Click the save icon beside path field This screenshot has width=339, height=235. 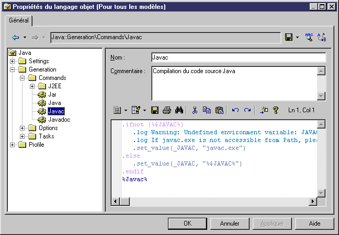coord(289,37)
